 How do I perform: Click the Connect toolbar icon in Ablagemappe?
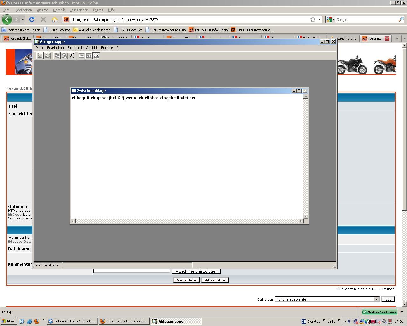tap(40, 56)
